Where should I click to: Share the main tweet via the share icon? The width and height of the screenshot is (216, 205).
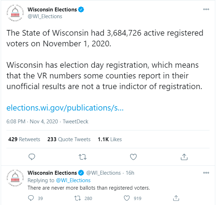[184, 157]
